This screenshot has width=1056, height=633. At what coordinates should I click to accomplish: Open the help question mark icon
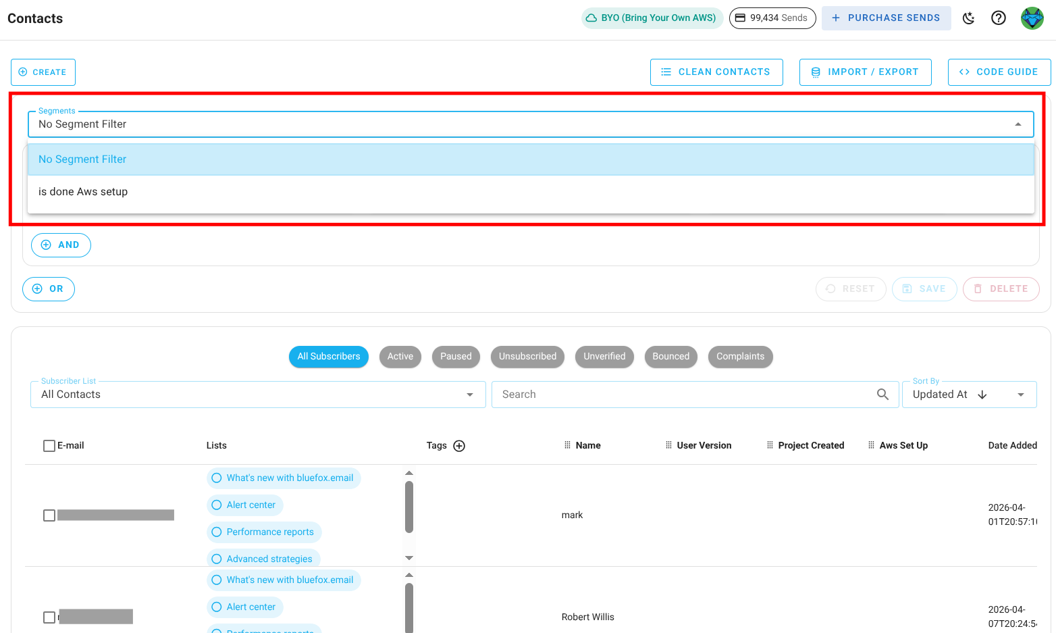coord(999,18)
